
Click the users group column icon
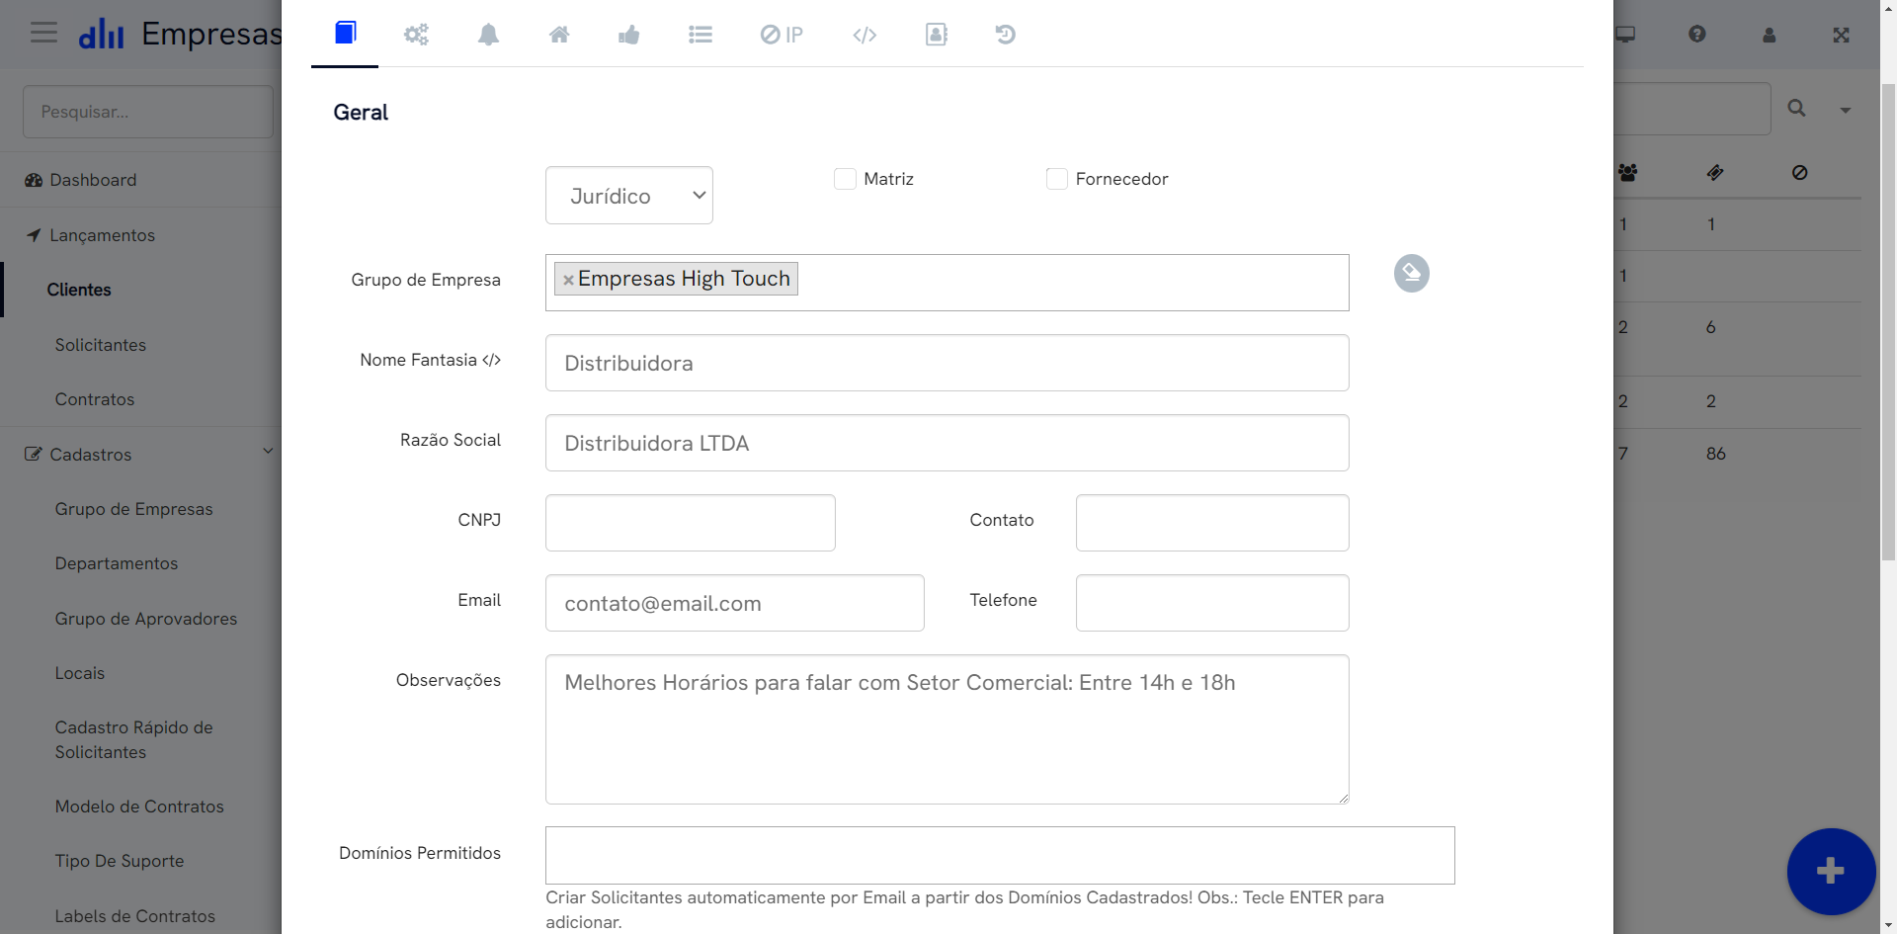click(1628, 173)
